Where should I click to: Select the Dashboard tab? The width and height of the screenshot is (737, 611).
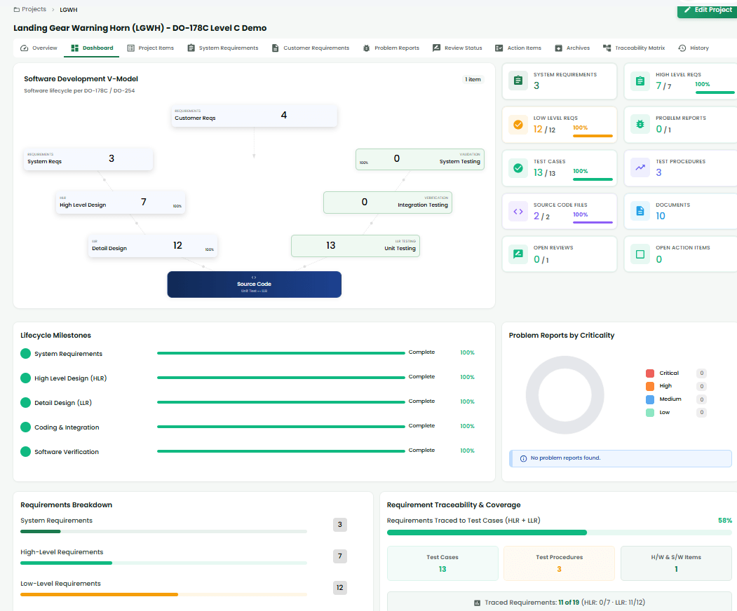click(92, 48)
